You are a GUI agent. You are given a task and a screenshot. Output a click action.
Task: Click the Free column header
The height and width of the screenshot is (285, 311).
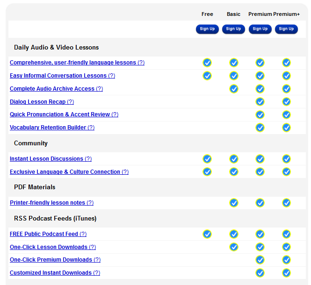(207, 14)
